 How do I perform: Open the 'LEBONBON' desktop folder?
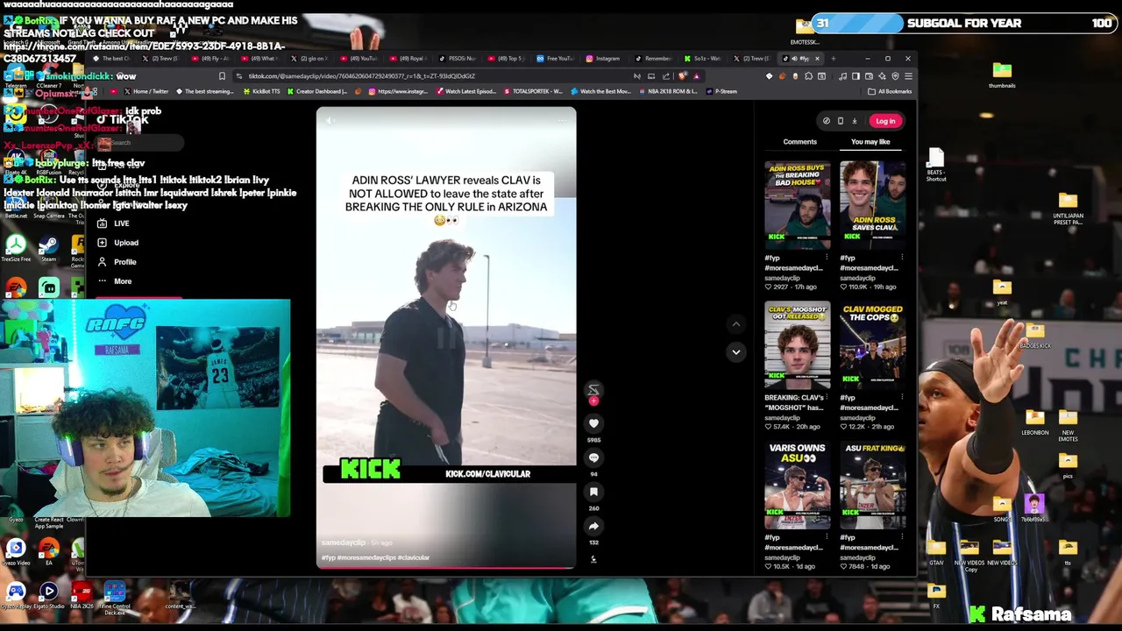click(x=1035, y=422)
